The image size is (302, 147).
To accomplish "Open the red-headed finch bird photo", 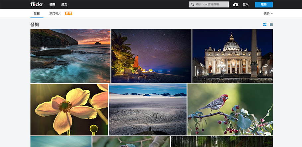I will pyautogui.click(x=230, y=109).
